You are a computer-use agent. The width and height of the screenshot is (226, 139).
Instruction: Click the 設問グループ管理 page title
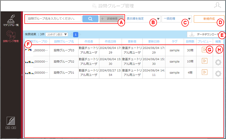[x=116, y=6]
